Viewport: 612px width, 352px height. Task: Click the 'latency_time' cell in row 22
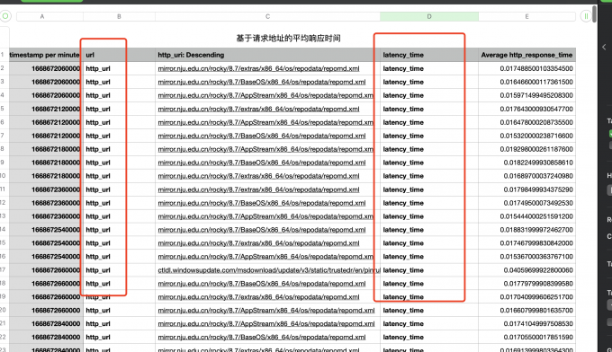tap(429, 338)
